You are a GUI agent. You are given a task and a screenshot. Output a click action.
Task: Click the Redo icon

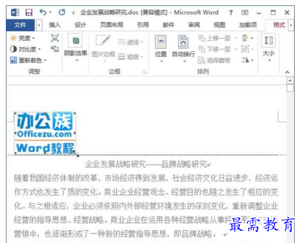(x=62, y=13)
